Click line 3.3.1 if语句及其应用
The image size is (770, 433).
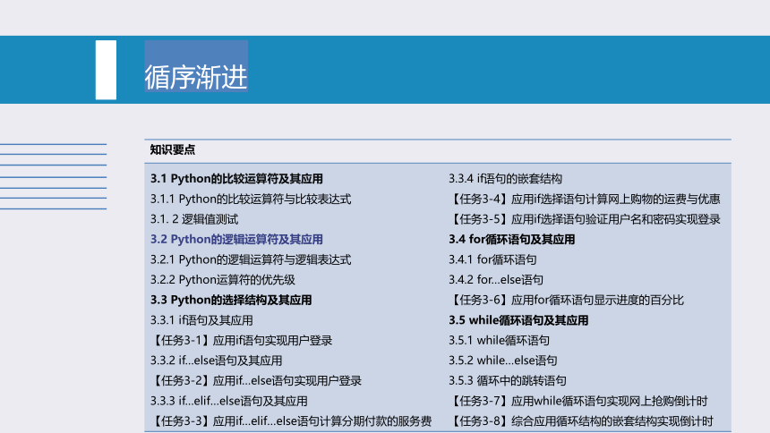coord(201,320)
